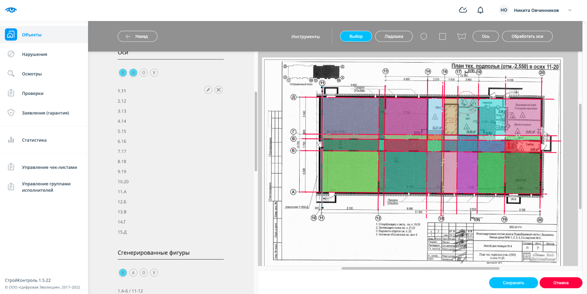Select the polygon shape tool
587x294 pixels.
tap(461, 36)
